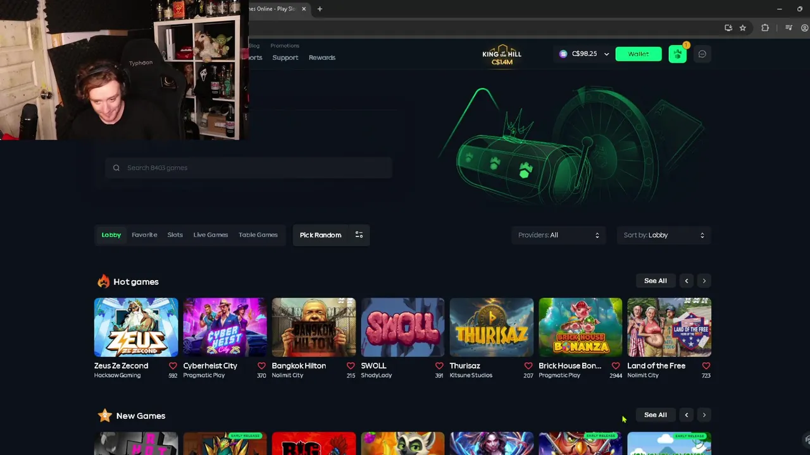810x455 pixels.
Task: Open the Zeus Ze Zecond game thumbnail
Action: coord(136,327)
